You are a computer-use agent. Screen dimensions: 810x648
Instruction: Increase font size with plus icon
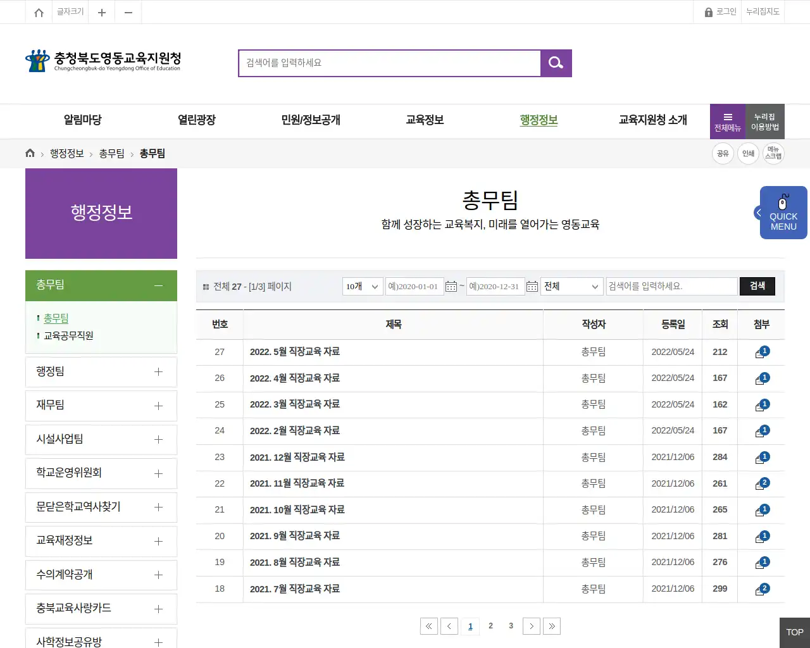point(101,12)
